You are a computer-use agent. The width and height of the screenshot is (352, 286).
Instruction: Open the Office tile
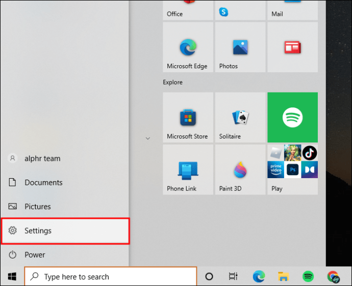pos(188,10)
